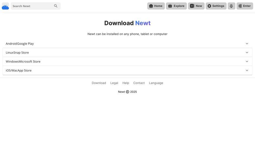Open the Settings page
The width and height of the screenshot is (255, 143).
coord(216,6)
